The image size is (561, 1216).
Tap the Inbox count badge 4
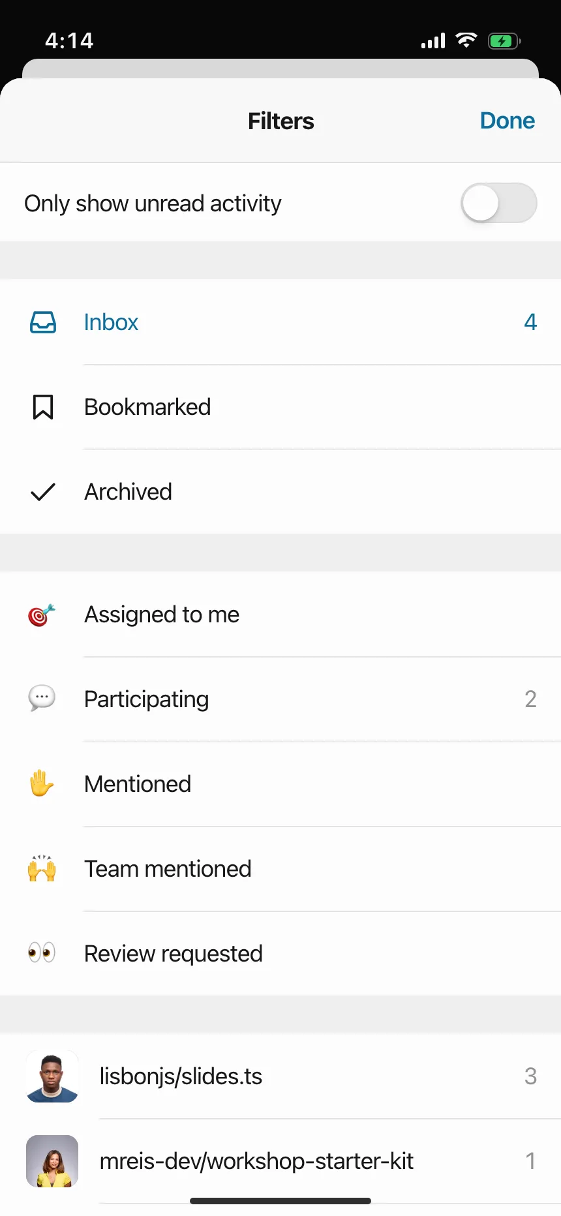click(x=530, y=322)
